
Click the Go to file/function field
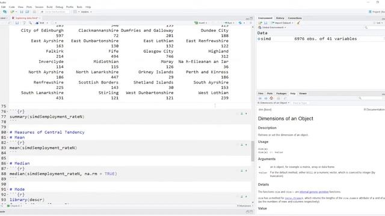[55, 12]
